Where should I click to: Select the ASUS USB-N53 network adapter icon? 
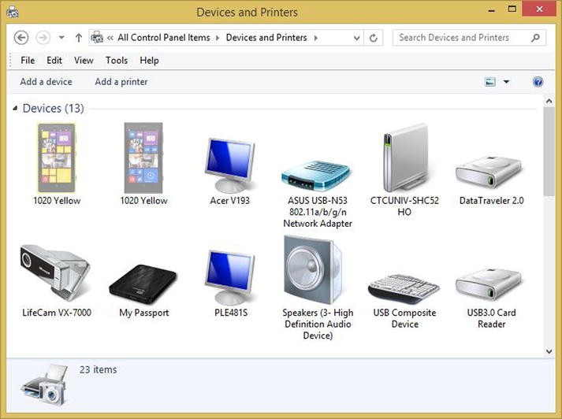[316, 176]
